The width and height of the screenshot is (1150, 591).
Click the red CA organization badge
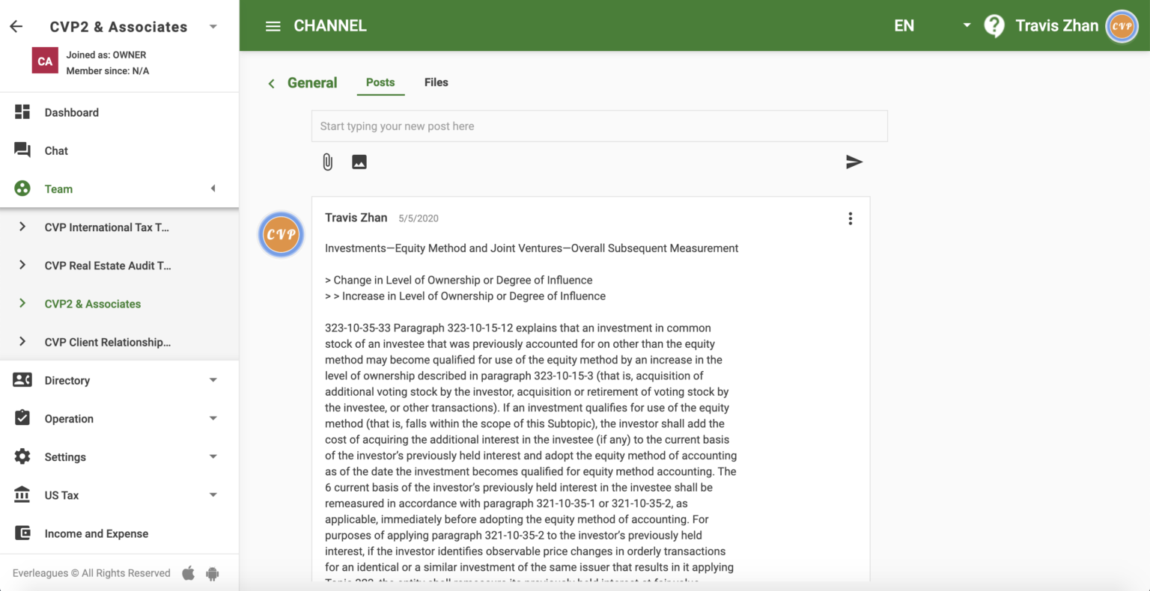(x=45, y=61)
